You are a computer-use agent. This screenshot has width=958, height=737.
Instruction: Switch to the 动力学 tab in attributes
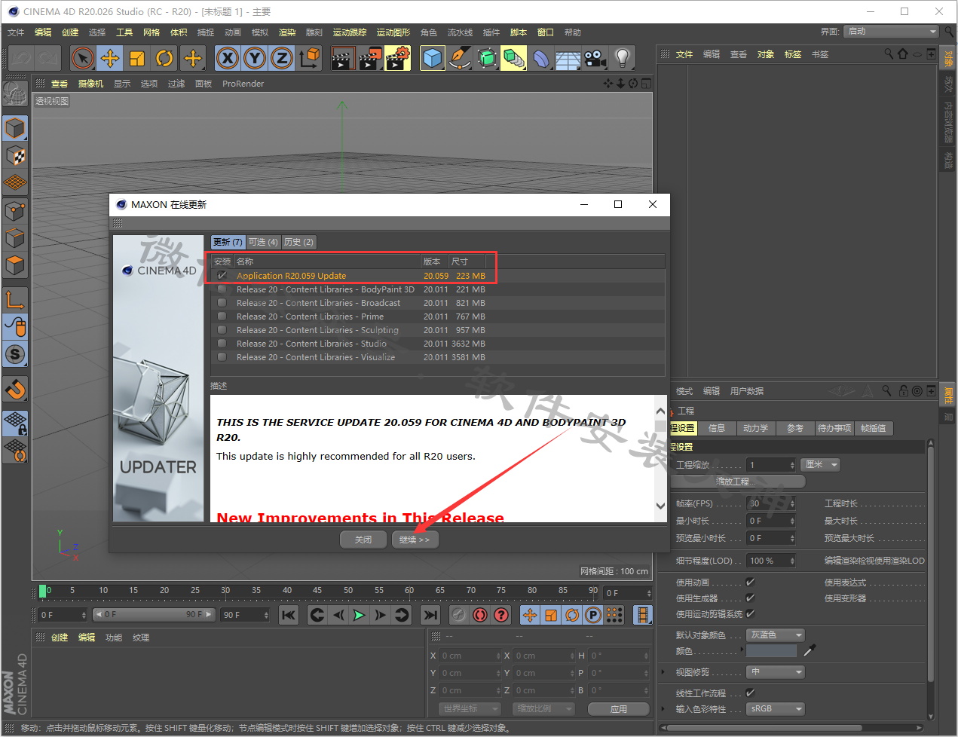[x=755, y=428]
